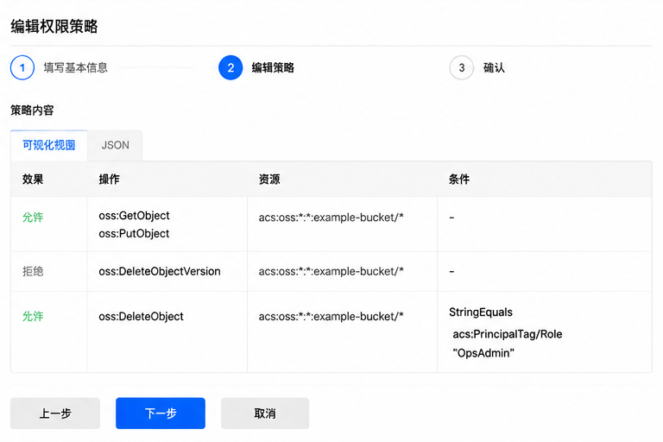Select the oss:DeleteObjectVersion action text

point(160,272)
